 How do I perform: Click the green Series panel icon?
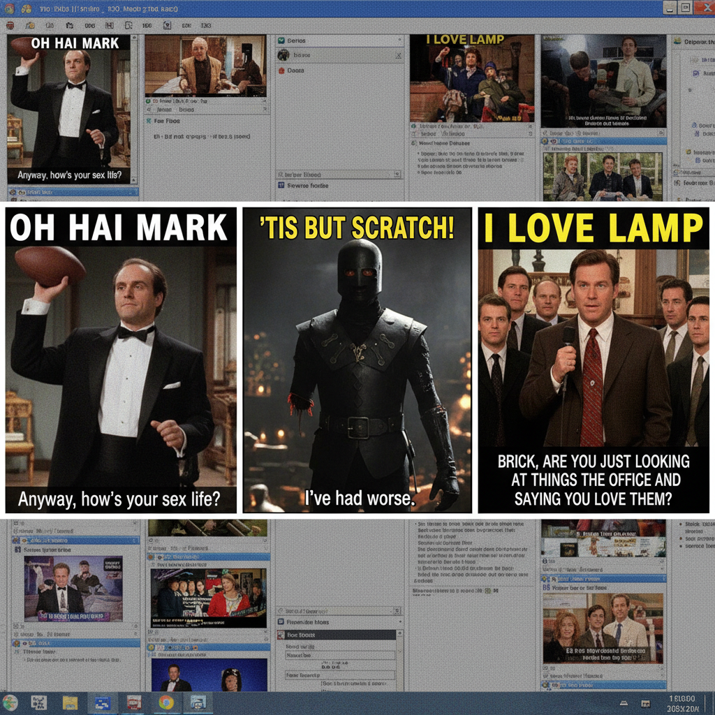coord(281,41)
